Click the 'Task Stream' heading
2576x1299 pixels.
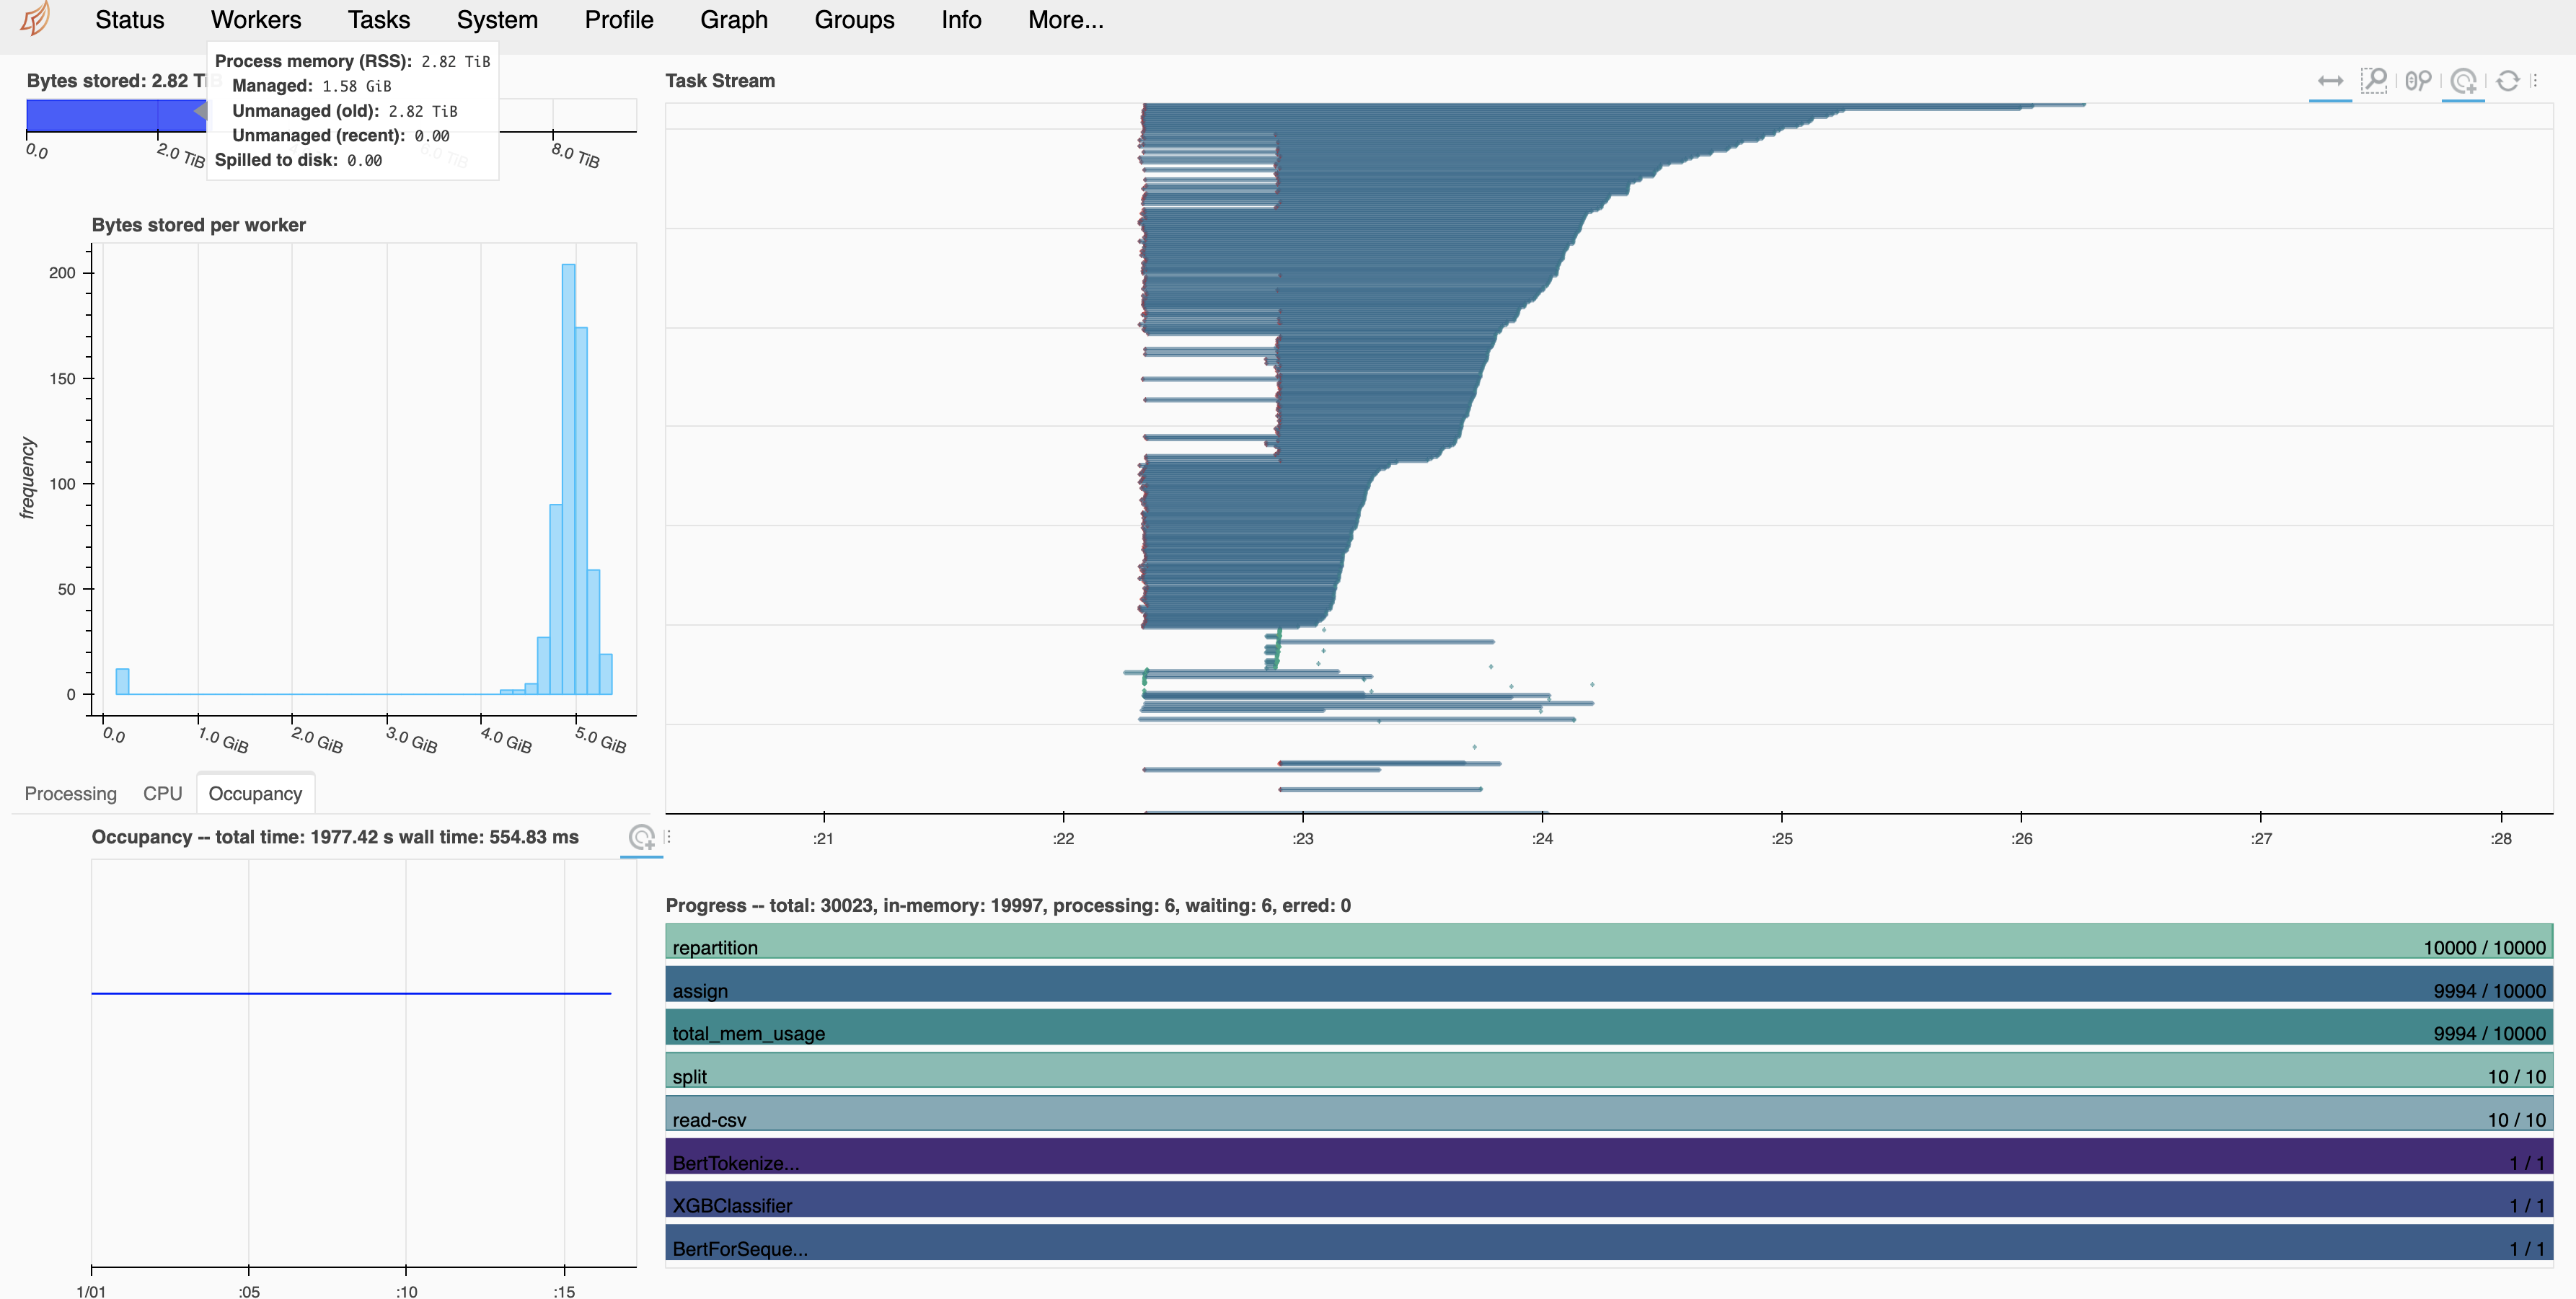coord(720,81)
